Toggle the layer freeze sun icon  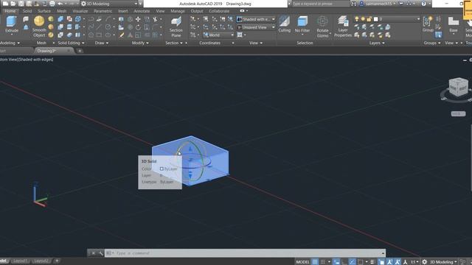pyautogui.click(x=363, y=19)
